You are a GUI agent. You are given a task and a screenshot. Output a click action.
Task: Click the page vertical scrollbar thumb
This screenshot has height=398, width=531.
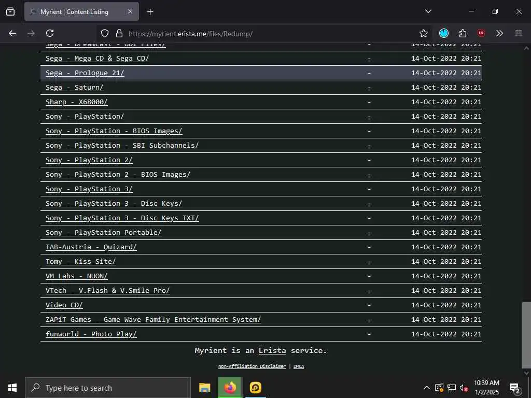pyautogui.click(x=526, y=335)
